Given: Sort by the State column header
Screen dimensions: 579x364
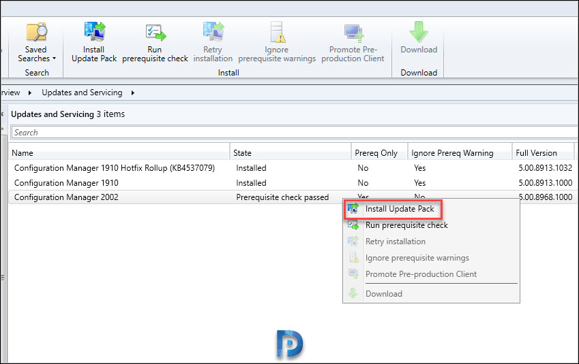Looking at the screenshot, I should (x=291, y=153).
